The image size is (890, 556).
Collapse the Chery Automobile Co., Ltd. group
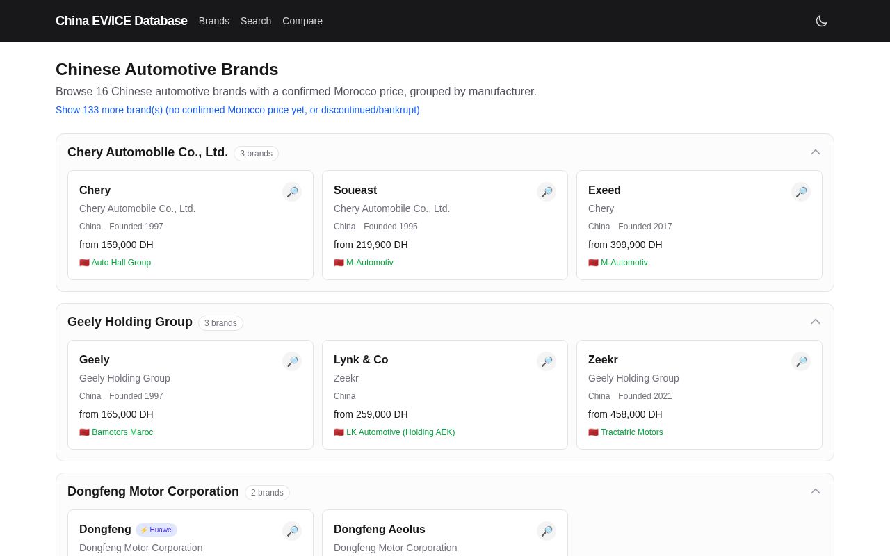(x=816, y=152)
